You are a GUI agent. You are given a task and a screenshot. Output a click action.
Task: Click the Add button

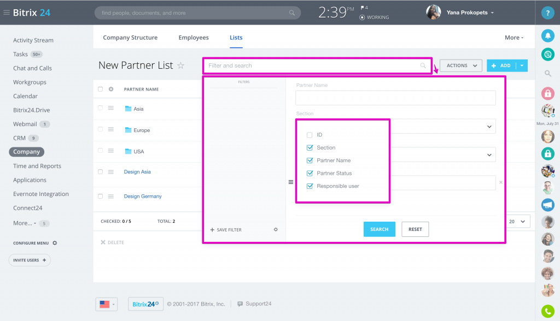click(501, 66)
